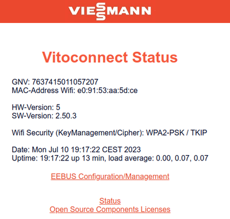Open the EEBUS Configuration/Management link
This screenshot has width=230, height=219.
(x=110, y=176)
